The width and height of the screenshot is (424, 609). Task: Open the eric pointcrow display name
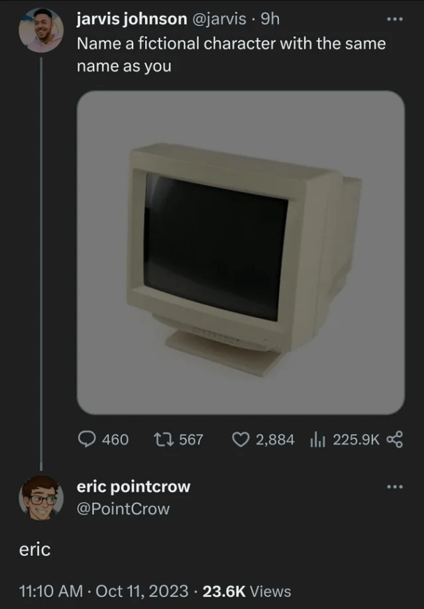coord(133,486)
